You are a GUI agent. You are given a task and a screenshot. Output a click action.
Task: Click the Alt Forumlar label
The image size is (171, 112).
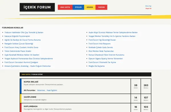[x=30, y=90]
